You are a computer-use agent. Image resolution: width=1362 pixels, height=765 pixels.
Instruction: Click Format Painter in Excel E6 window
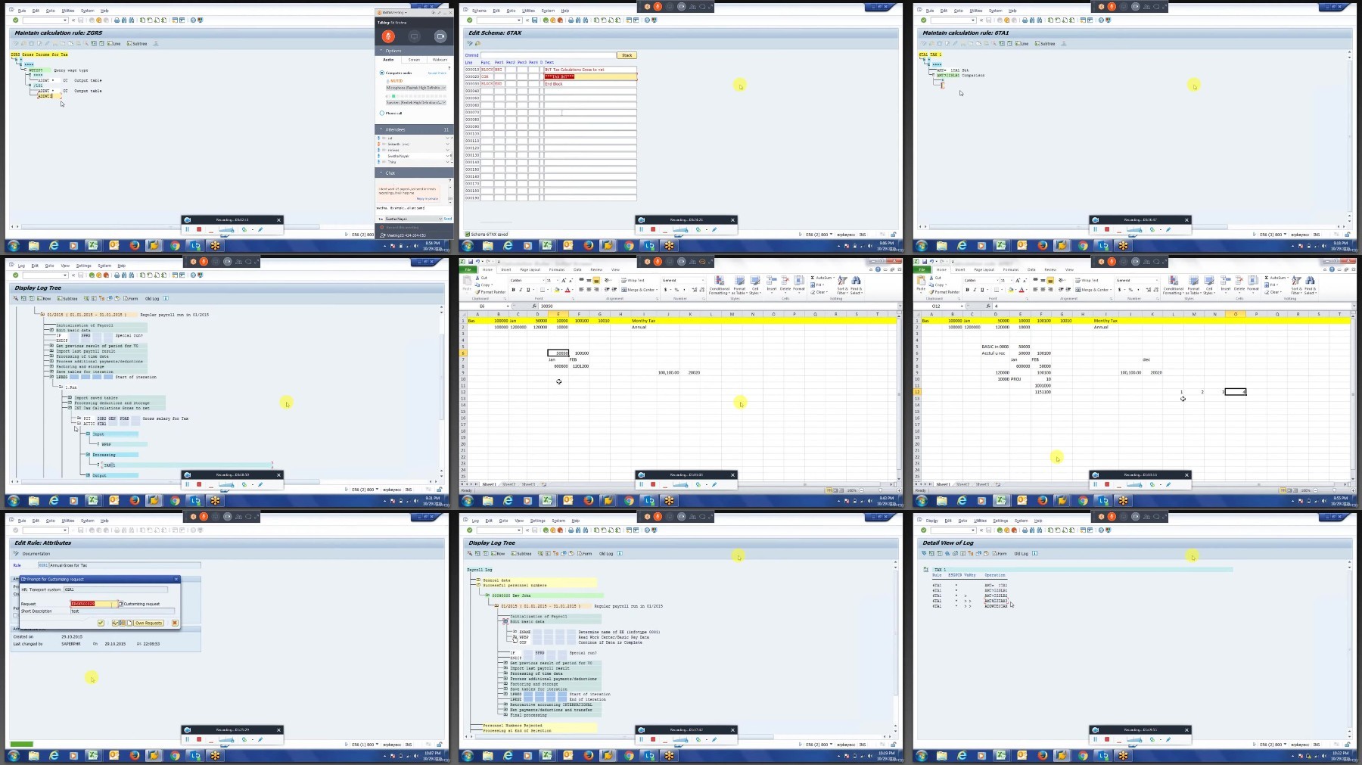click(x=490, y=292)
